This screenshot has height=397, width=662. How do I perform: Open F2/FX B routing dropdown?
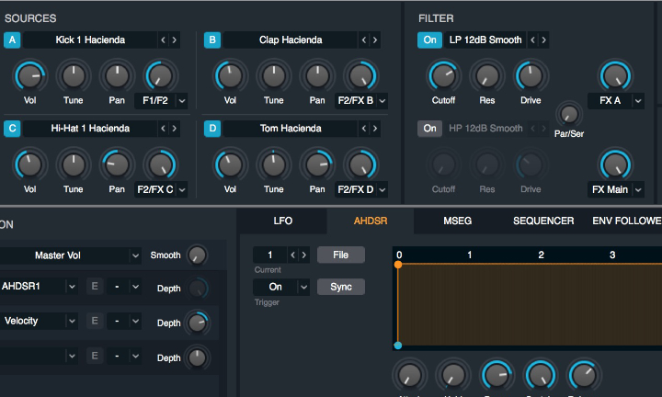point(361,101)
